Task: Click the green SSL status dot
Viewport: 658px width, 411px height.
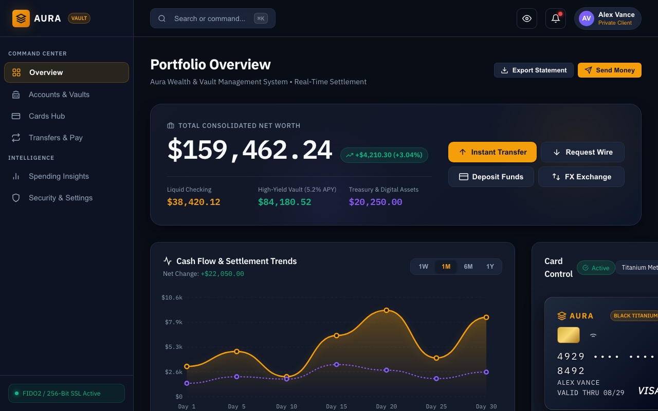Action: 16,394
